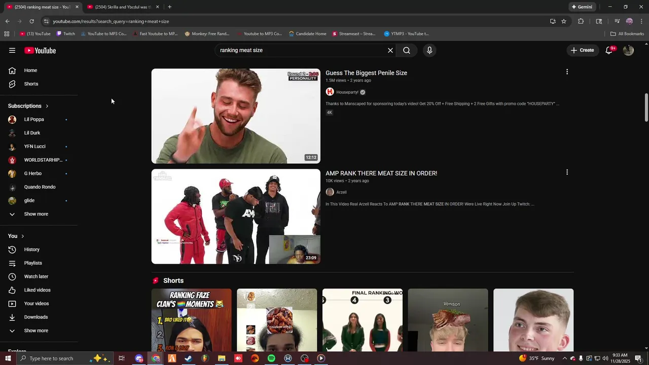Viewport: 649px width, 365px height.
Task: Open the AMP RANK THERE MEAT SIZE title
Action: [381, 173]
